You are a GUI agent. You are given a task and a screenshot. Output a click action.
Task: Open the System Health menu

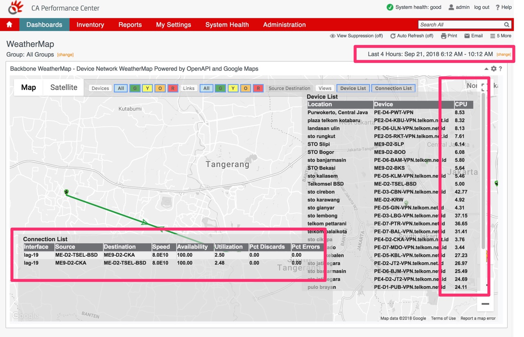(227, 25)
